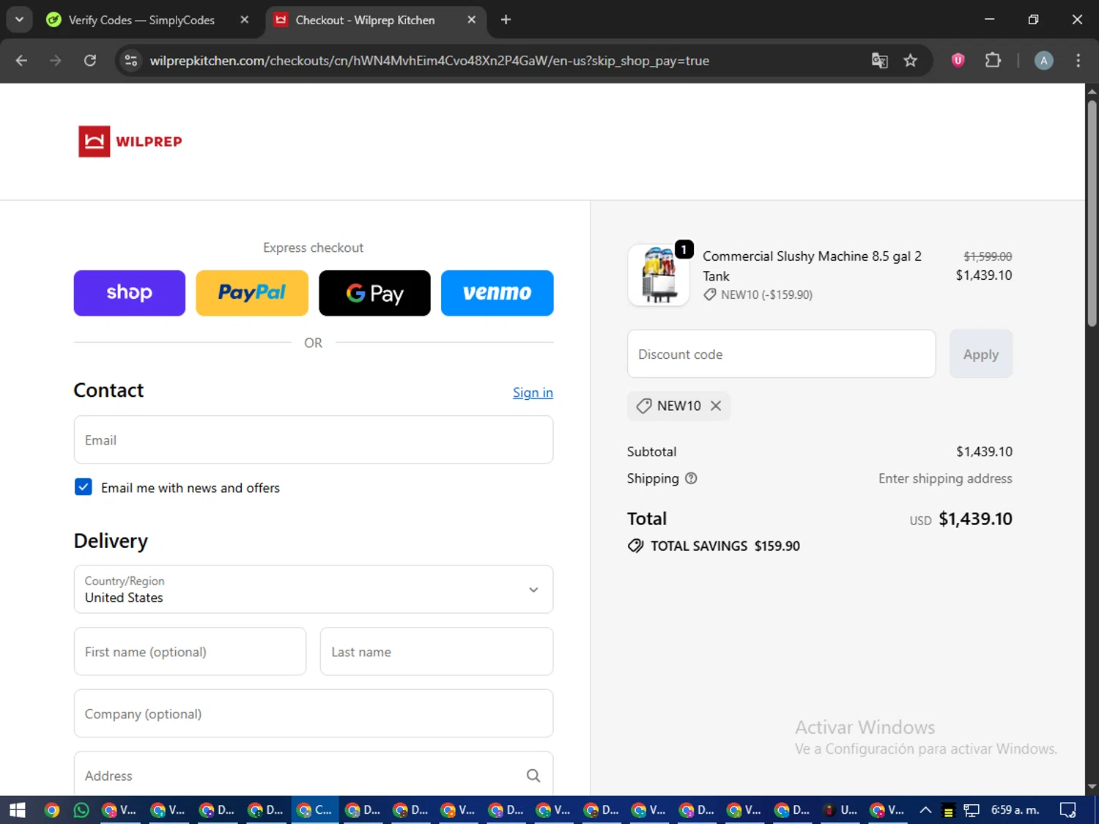
Task: Click the Commercial Slushy Machine product title
Action: [812, 266]
